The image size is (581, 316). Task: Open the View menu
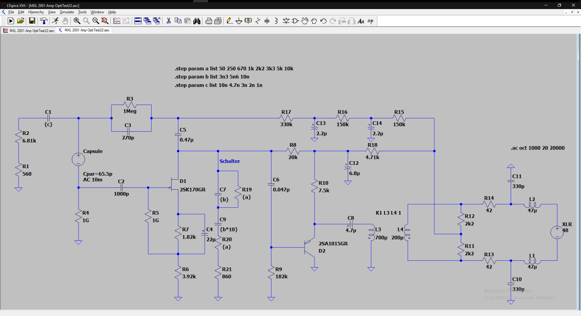[52, 12]
